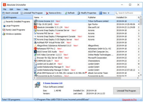Click the Ashampoo GmbH & Co. KG cell
This screenshot has height=102, width=144.
coord(99,49)
